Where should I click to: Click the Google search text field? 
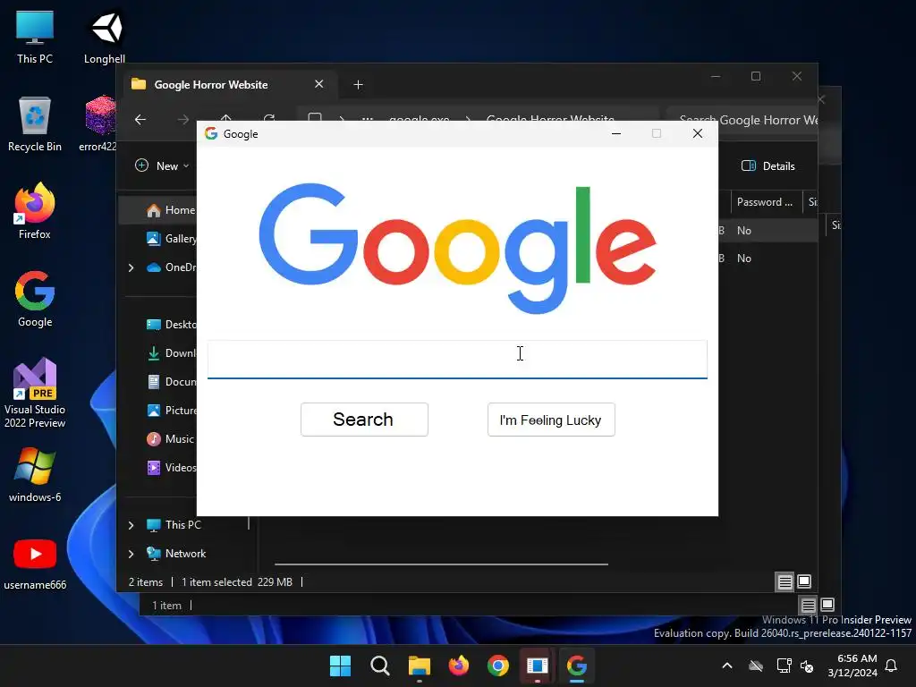pos(457,360)
